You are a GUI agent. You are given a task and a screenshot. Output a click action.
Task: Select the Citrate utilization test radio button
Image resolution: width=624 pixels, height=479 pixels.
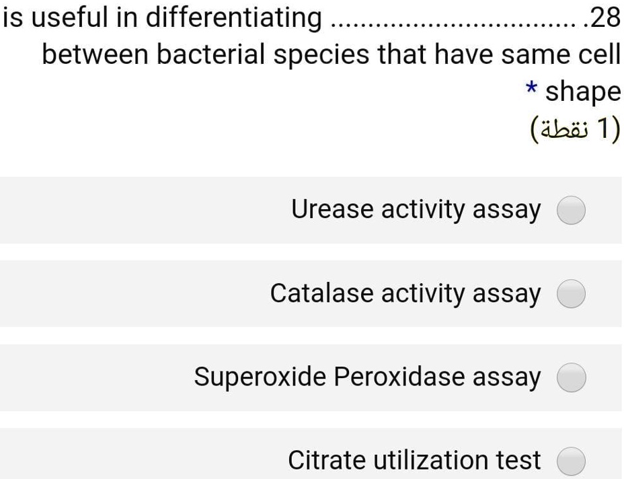click(571, 461)
